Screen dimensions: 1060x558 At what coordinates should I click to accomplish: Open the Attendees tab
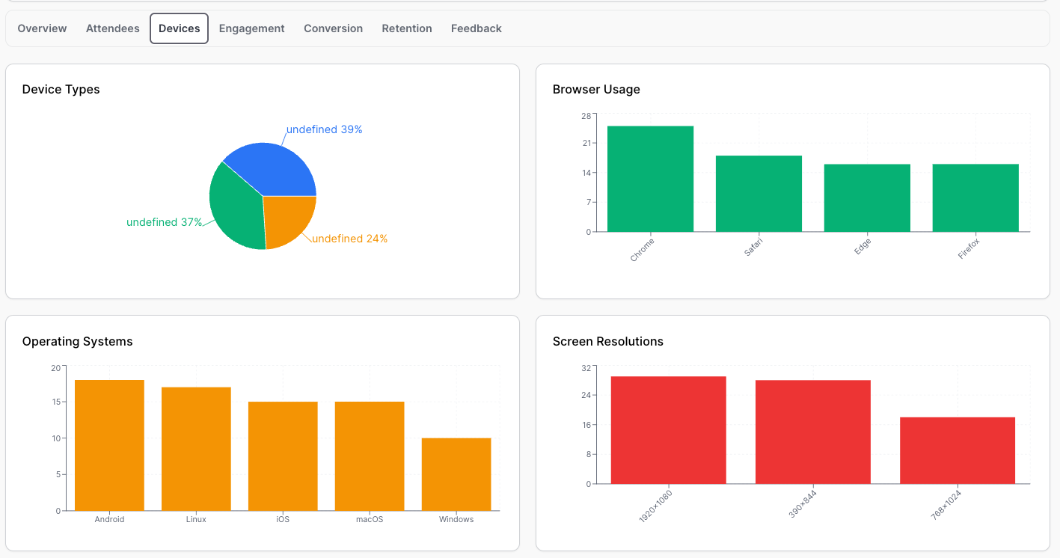point(112,28)
